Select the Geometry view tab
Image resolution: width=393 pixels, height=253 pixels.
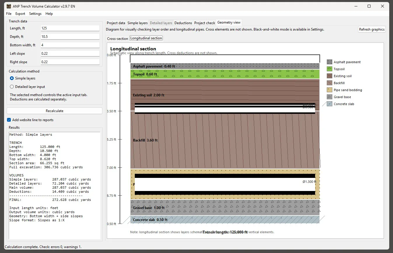click(x=229, y=22)
